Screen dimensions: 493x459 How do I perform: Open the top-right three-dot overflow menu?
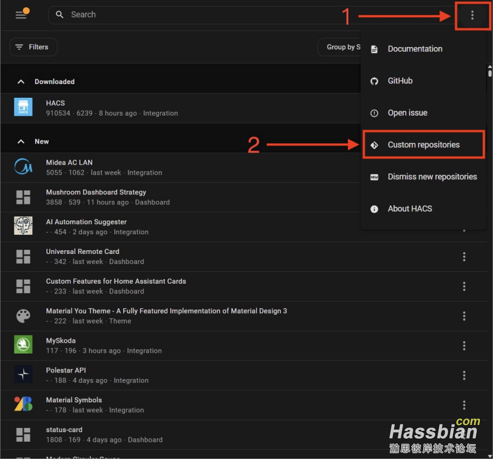point(472,15)
